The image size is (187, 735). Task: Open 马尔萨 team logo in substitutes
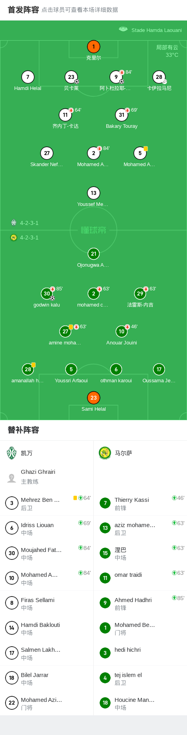click(x=105, y=453)
